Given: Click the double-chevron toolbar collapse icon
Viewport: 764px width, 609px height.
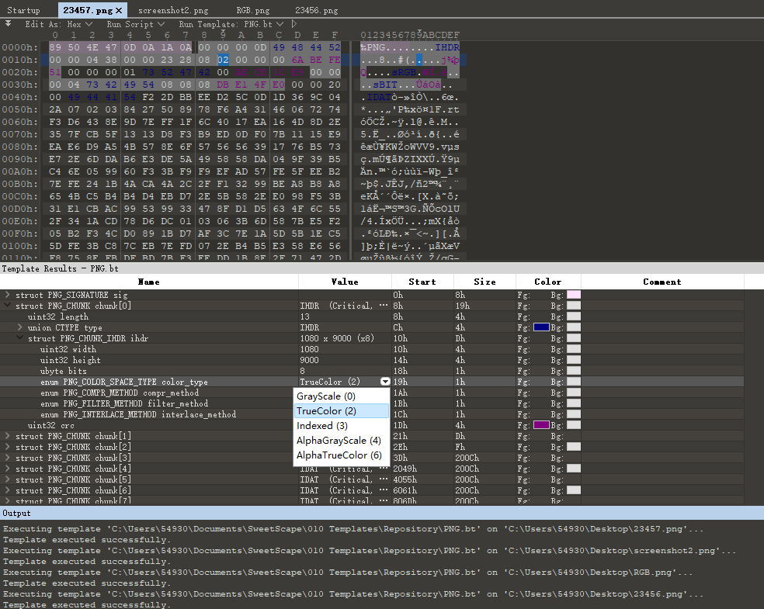Looking at the screenshot, I should [9, 24].
